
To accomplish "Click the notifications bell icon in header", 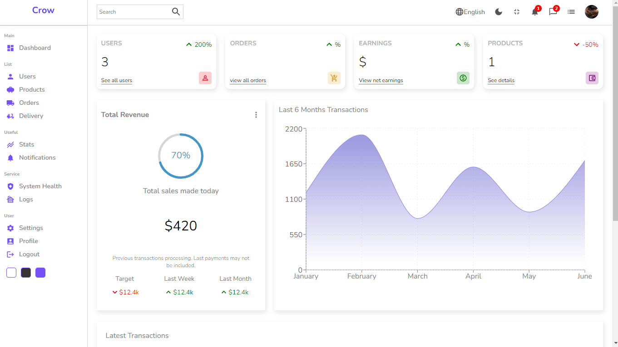I will [x=535, y=12].
